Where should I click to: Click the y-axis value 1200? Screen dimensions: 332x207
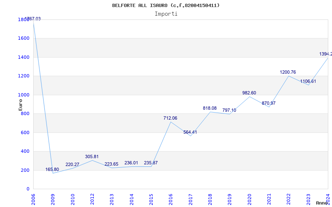click(x=24, y=76)
